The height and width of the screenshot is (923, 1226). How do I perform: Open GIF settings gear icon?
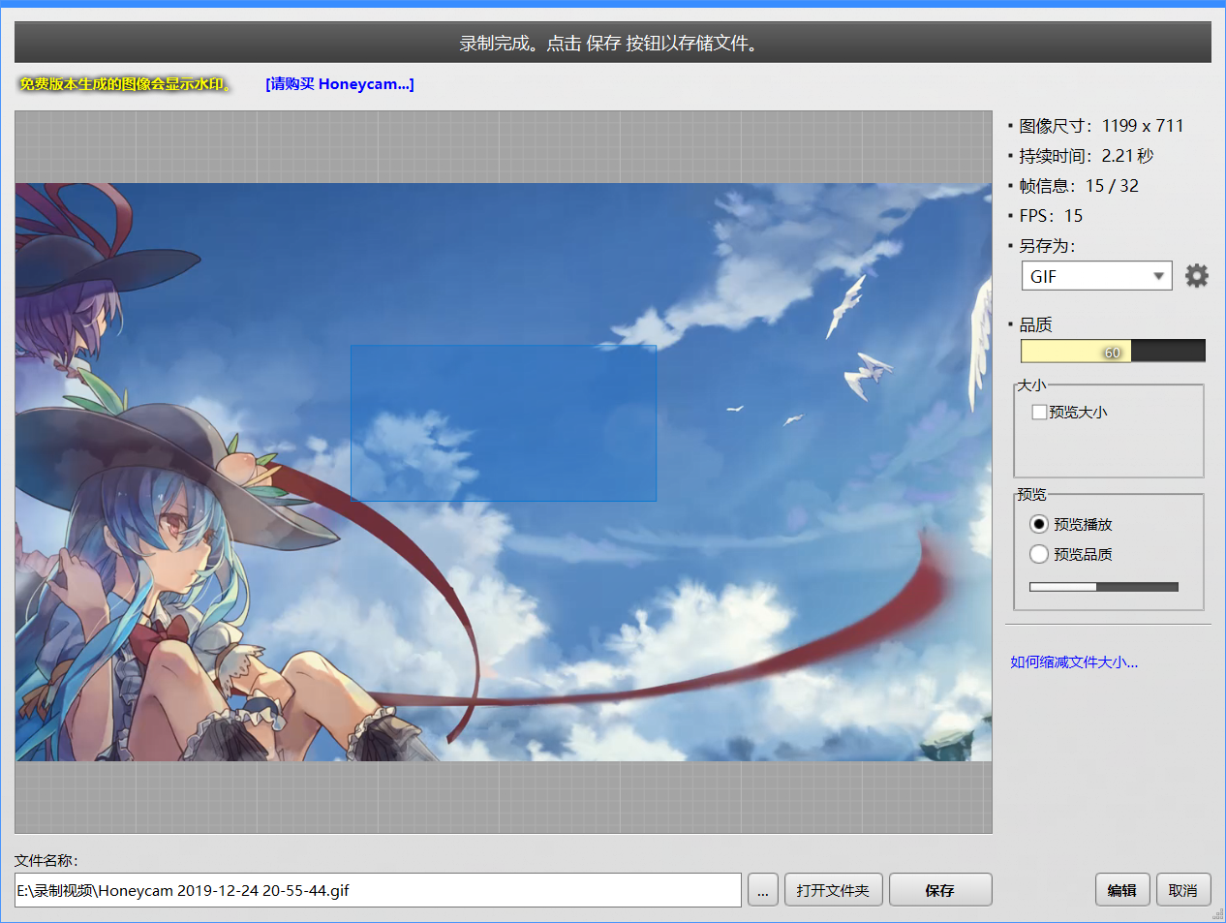click(1197, 276)
